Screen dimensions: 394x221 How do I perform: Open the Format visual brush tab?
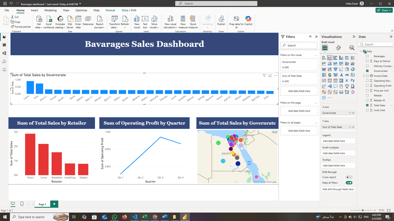338,48
